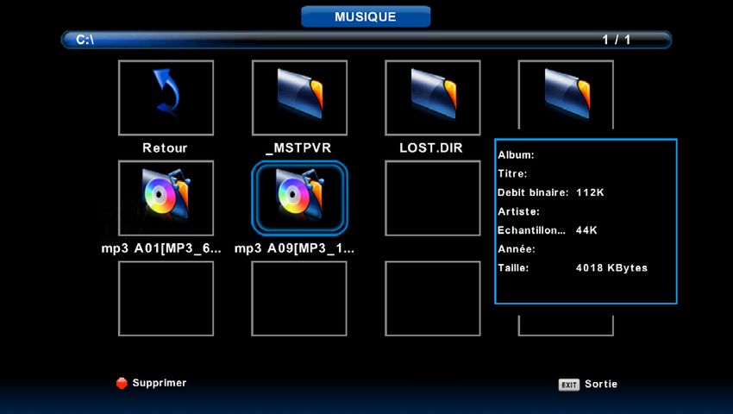The height and width of the screenshot is (414, 733).
Task: Click the Supprimer delete label
Action: (159, 383)
